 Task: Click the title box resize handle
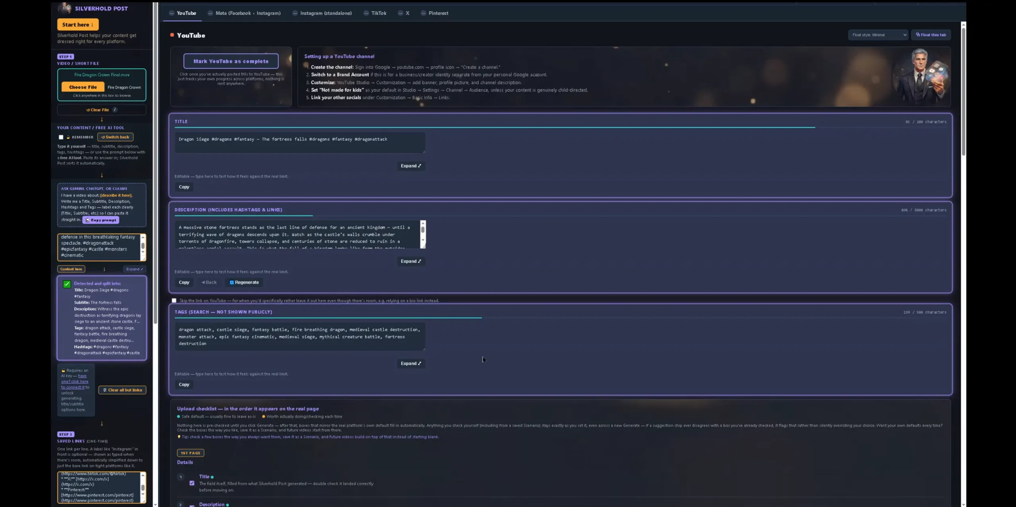(x=424, y=151)
